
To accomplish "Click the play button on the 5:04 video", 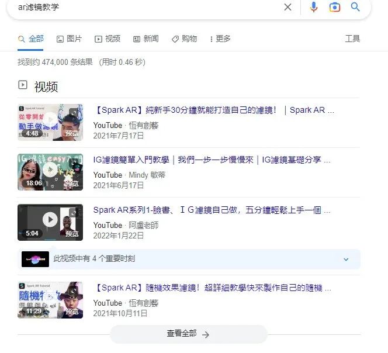I will point(50,220).
